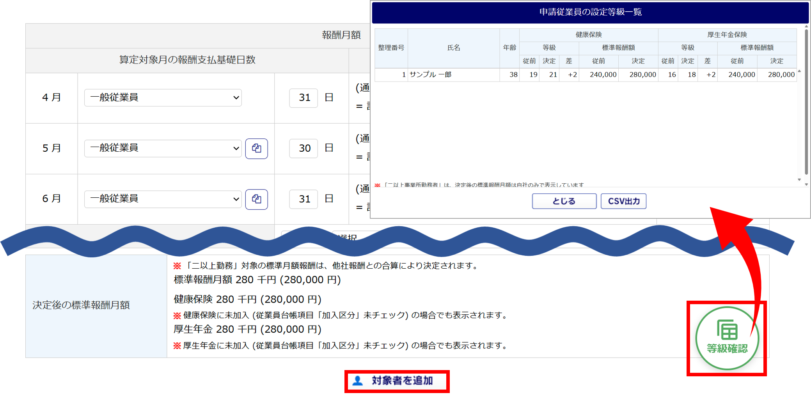Click the grade table's inner scroll-up arrow
The image size is (811, 404).
click(x=799, y=71)
